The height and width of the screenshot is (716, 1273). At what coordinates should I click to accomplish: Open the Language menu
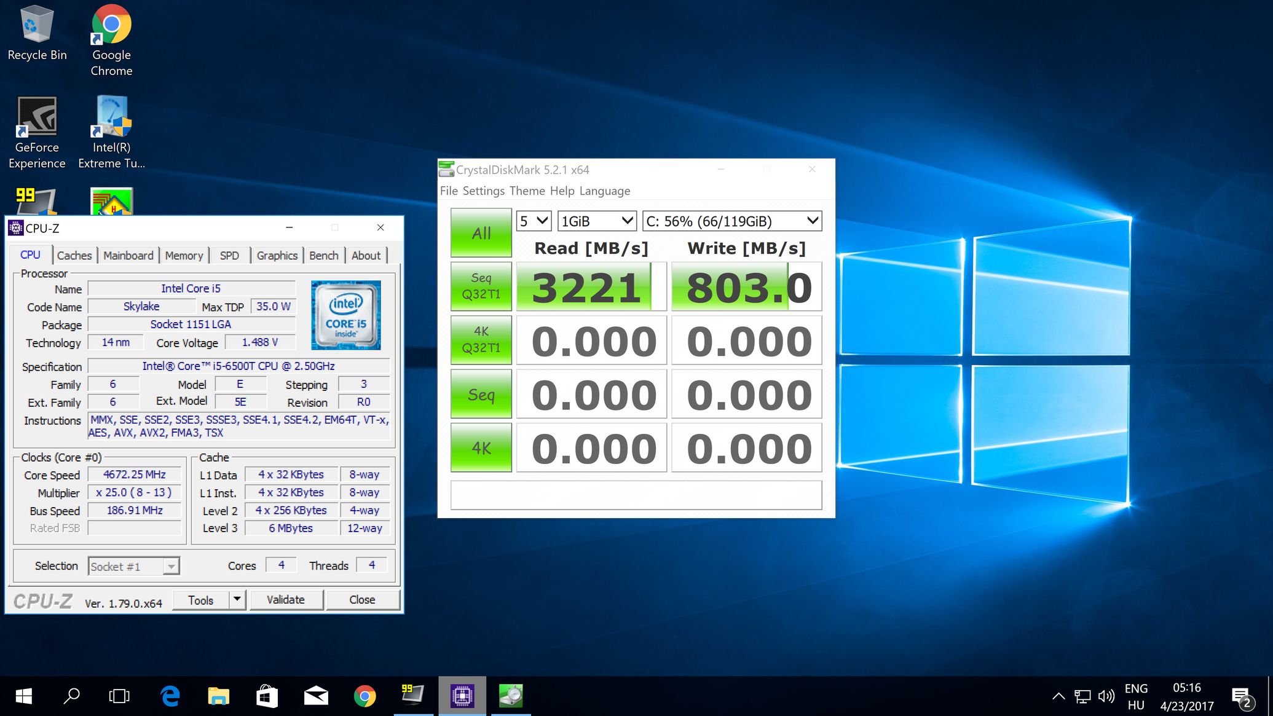(605, 191)
